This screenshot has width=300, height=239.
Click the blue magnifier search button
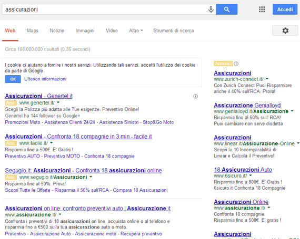(x=227, y=9)
